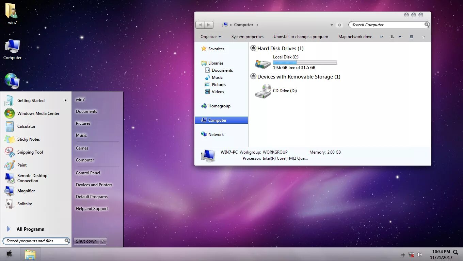The image size is (463, 261).
Task: Click the Explorer Back arrow button
Action: click(x=200, y=25)
